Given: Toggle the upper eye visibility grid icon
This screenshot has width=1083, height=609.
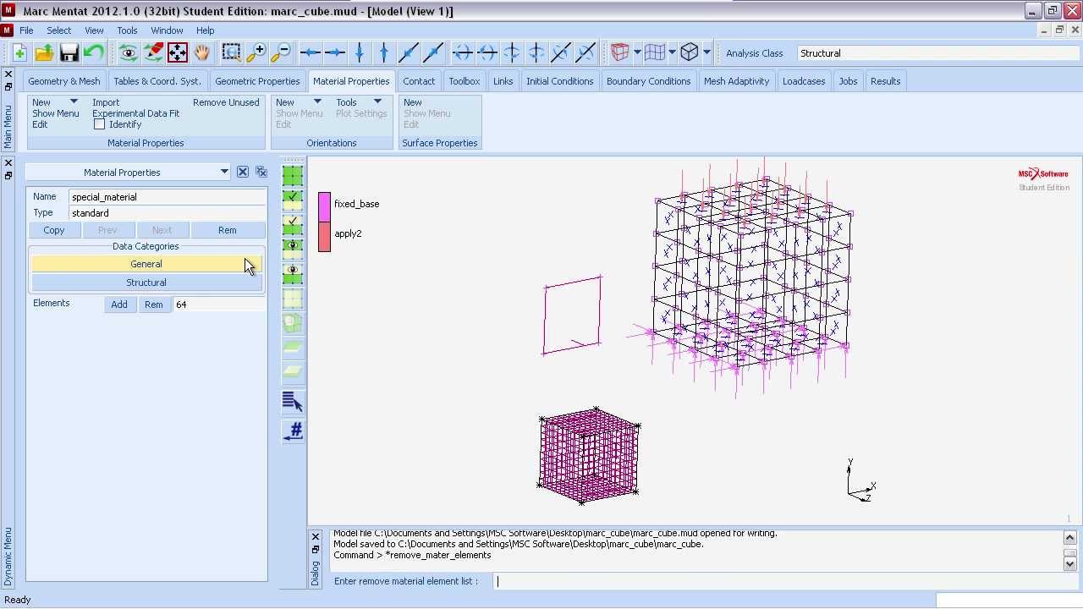Looking at the screenshot, I should (x=293, y=250).
